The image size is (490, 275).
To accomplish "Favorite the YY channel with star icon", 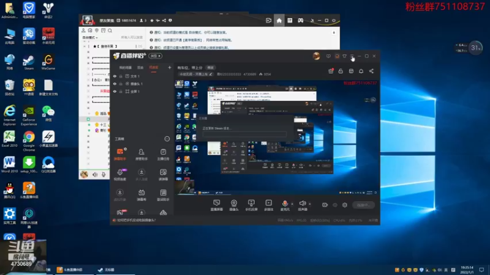I will (x=152, y=21).
